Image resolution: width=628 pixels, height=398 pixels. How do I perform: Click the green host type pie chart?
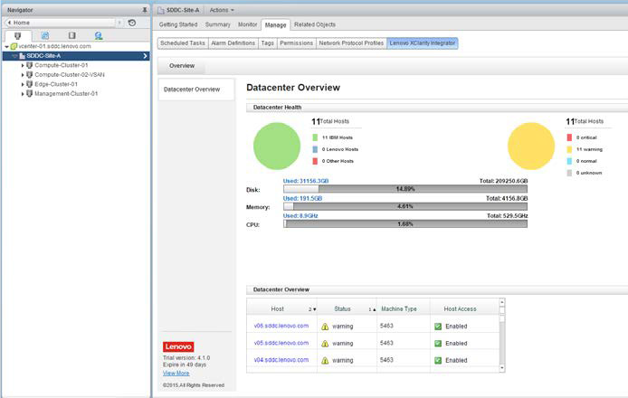tap(277, 147)
